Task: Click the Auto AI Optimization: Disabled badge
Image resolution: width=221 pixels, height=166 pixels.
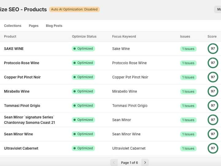Action: pyautogui.click(x=74, y=9)
